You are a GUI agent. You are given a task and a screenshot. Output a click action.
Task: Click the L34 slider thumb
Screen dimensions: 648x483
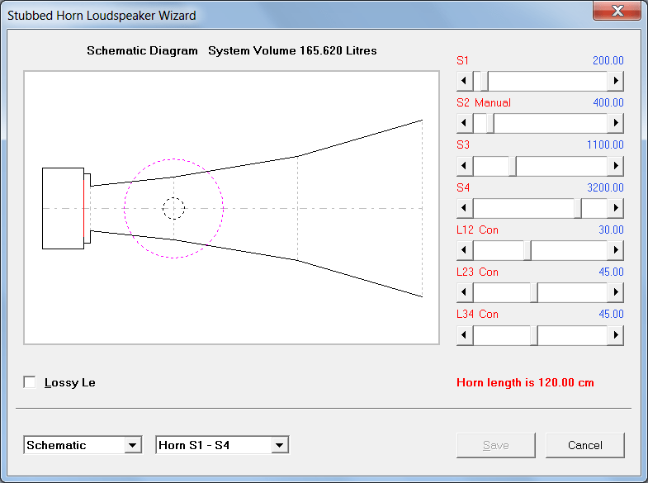point(534,334)
